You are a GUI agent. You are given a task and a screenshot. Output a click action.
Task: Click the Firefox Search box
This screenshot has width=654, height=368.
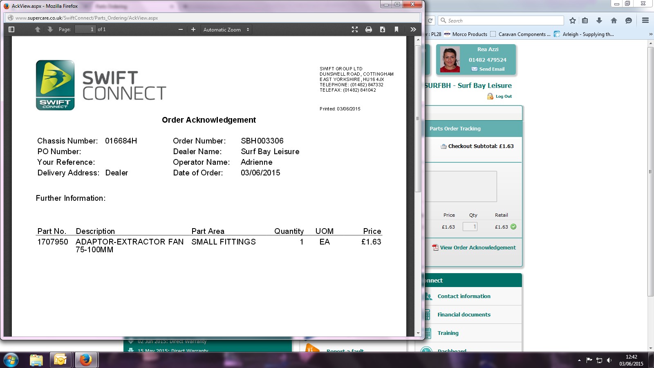click(x=501, y=20)
